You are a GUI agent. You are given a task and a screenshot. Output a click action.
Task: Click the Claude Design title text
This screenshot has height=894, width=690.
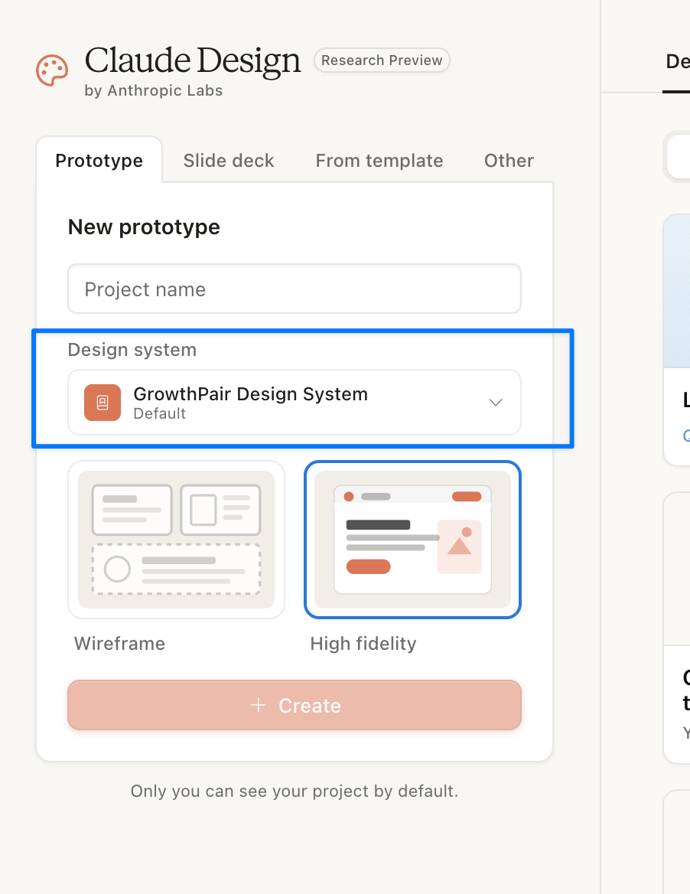click(x=193, y=60)
